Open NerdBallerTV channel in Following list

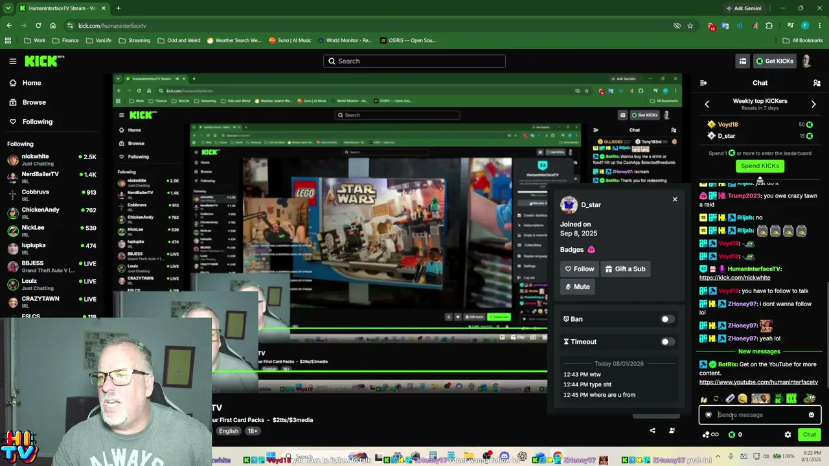(x=52, y=177)
